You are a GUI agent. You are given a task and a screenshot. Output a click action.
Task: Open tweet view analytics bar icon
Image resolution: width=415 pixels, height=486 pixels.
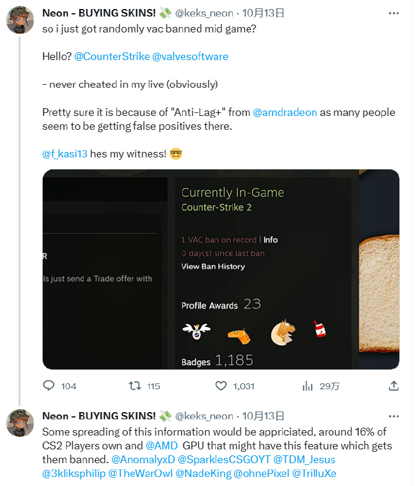point(307,386)
